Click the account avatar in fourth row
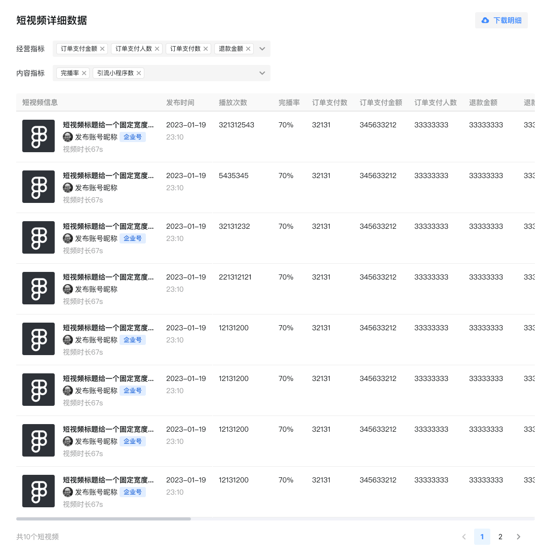The height and width of the screenshot is (557, 544). 68,289
